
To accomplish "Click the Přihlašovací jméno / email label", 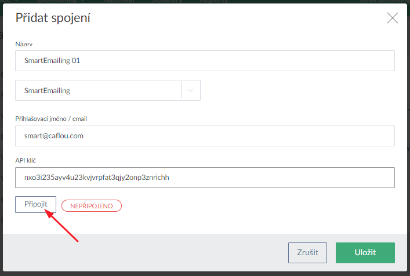I will coord(51,119).
